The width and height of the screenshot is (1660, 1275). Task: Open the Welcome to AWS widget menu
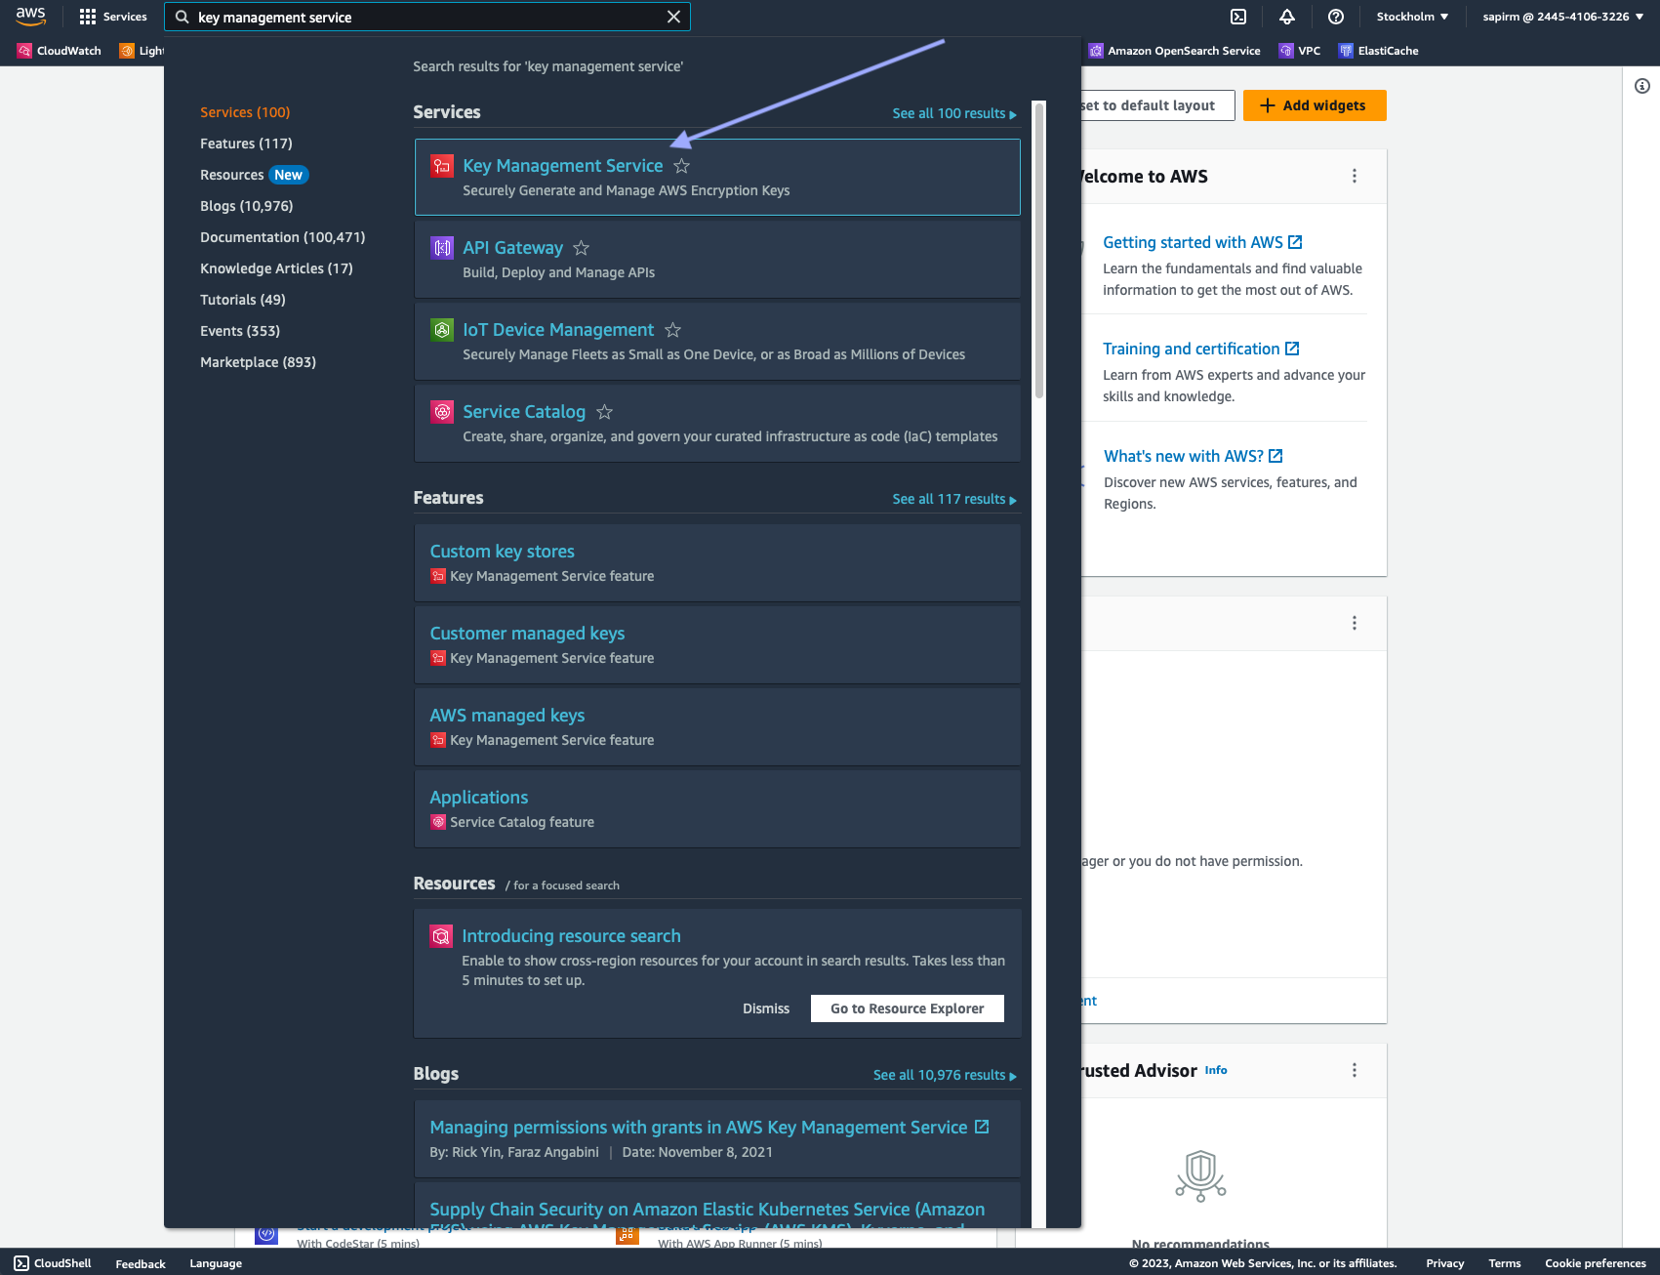[1355, 176]
